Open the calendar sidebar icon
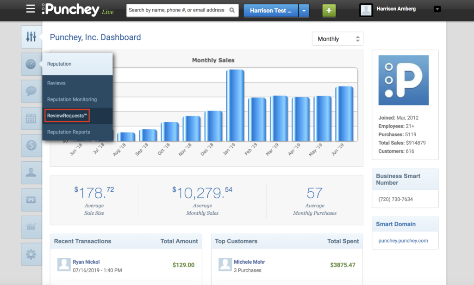The image size is (474, 285). tap(31, 118)
